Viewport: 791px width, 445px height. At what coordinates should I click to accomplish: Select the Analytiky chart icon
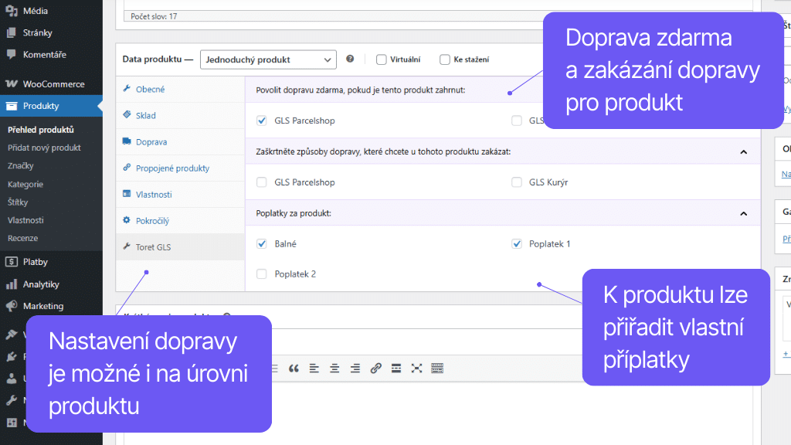[x=13, y=284]
